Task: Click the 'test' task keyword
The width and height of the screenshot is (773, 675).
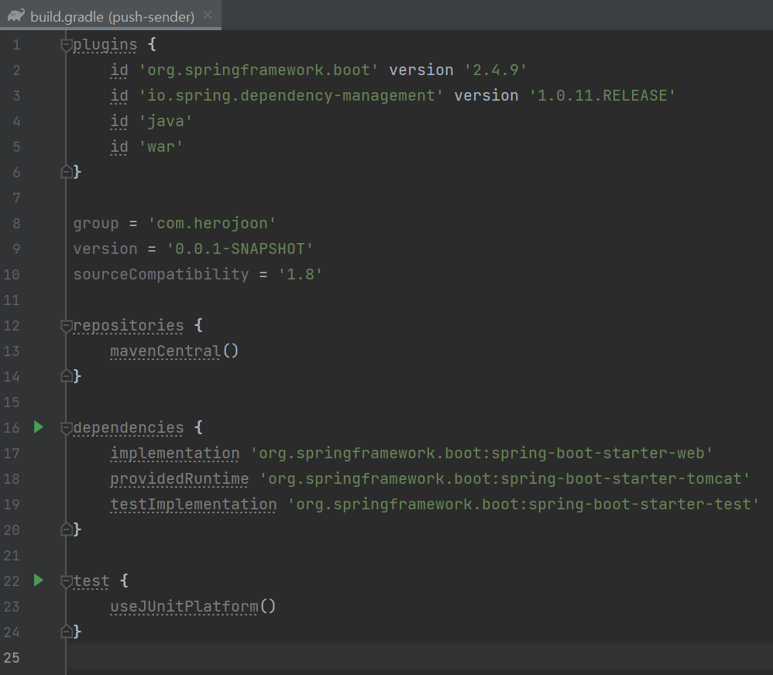Action: coord(91,581)
